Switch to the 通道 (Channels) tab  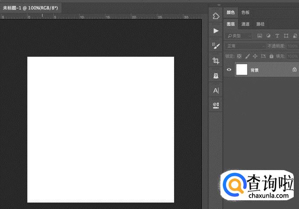pyautogui.click(x=246, y=24)
